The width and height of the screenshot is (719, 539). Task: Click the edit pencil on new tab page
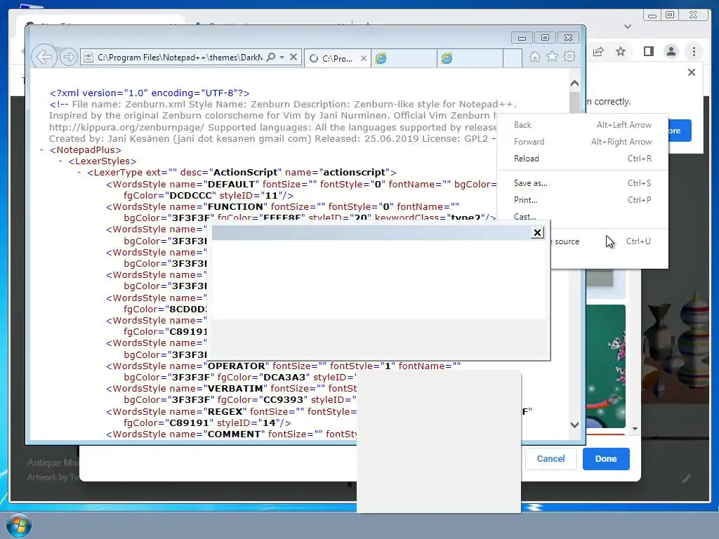click(x=687, y=479)
